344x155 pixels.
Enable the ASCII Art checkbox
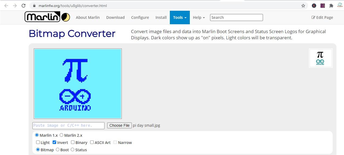point(92,142)
